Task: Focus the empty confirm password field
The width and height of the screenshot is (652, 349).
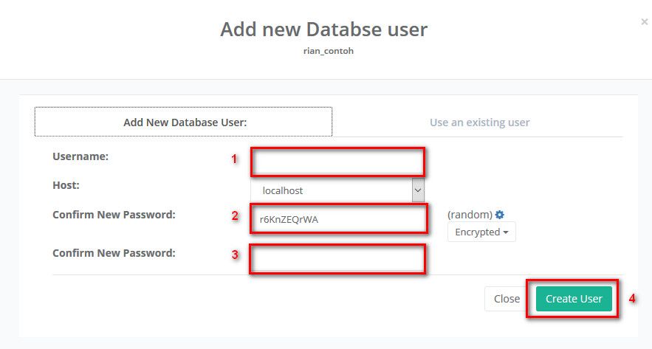Action: click(337, 259)
